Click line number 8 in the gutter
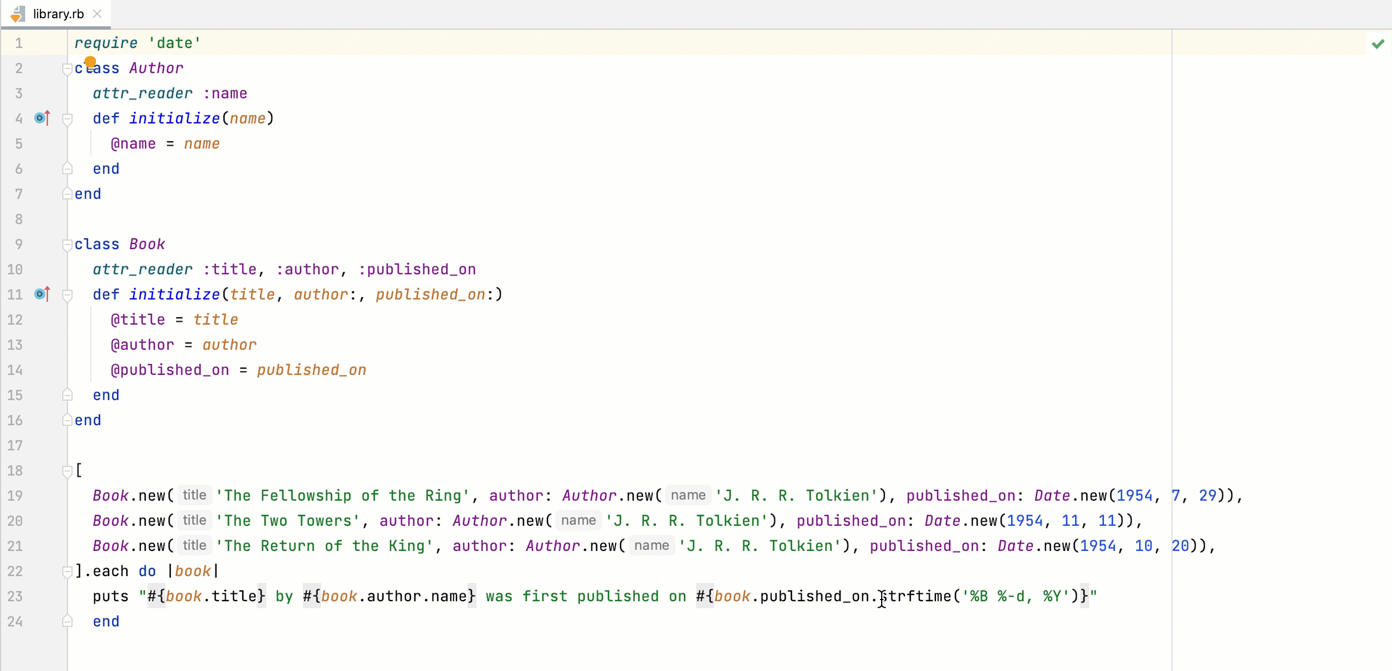The width and height of the screenshot is (1392, 671). click(18, 219)
